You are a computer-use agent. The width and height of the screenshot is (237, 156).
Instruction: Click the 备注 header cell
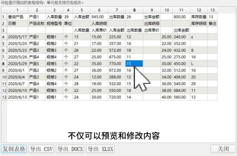213,23
